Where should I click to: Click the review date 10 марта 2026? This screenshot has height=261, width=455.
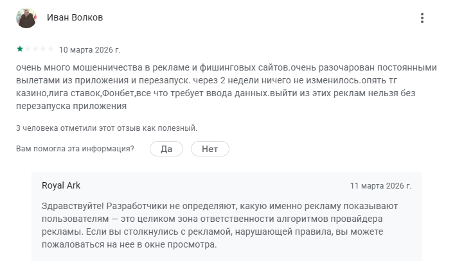[x=89, y=49]
